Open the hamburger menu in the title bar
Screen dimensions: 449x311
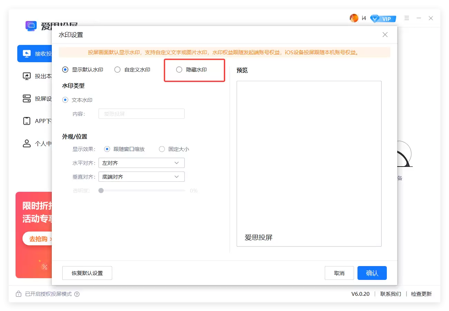(x=407, y=18)
